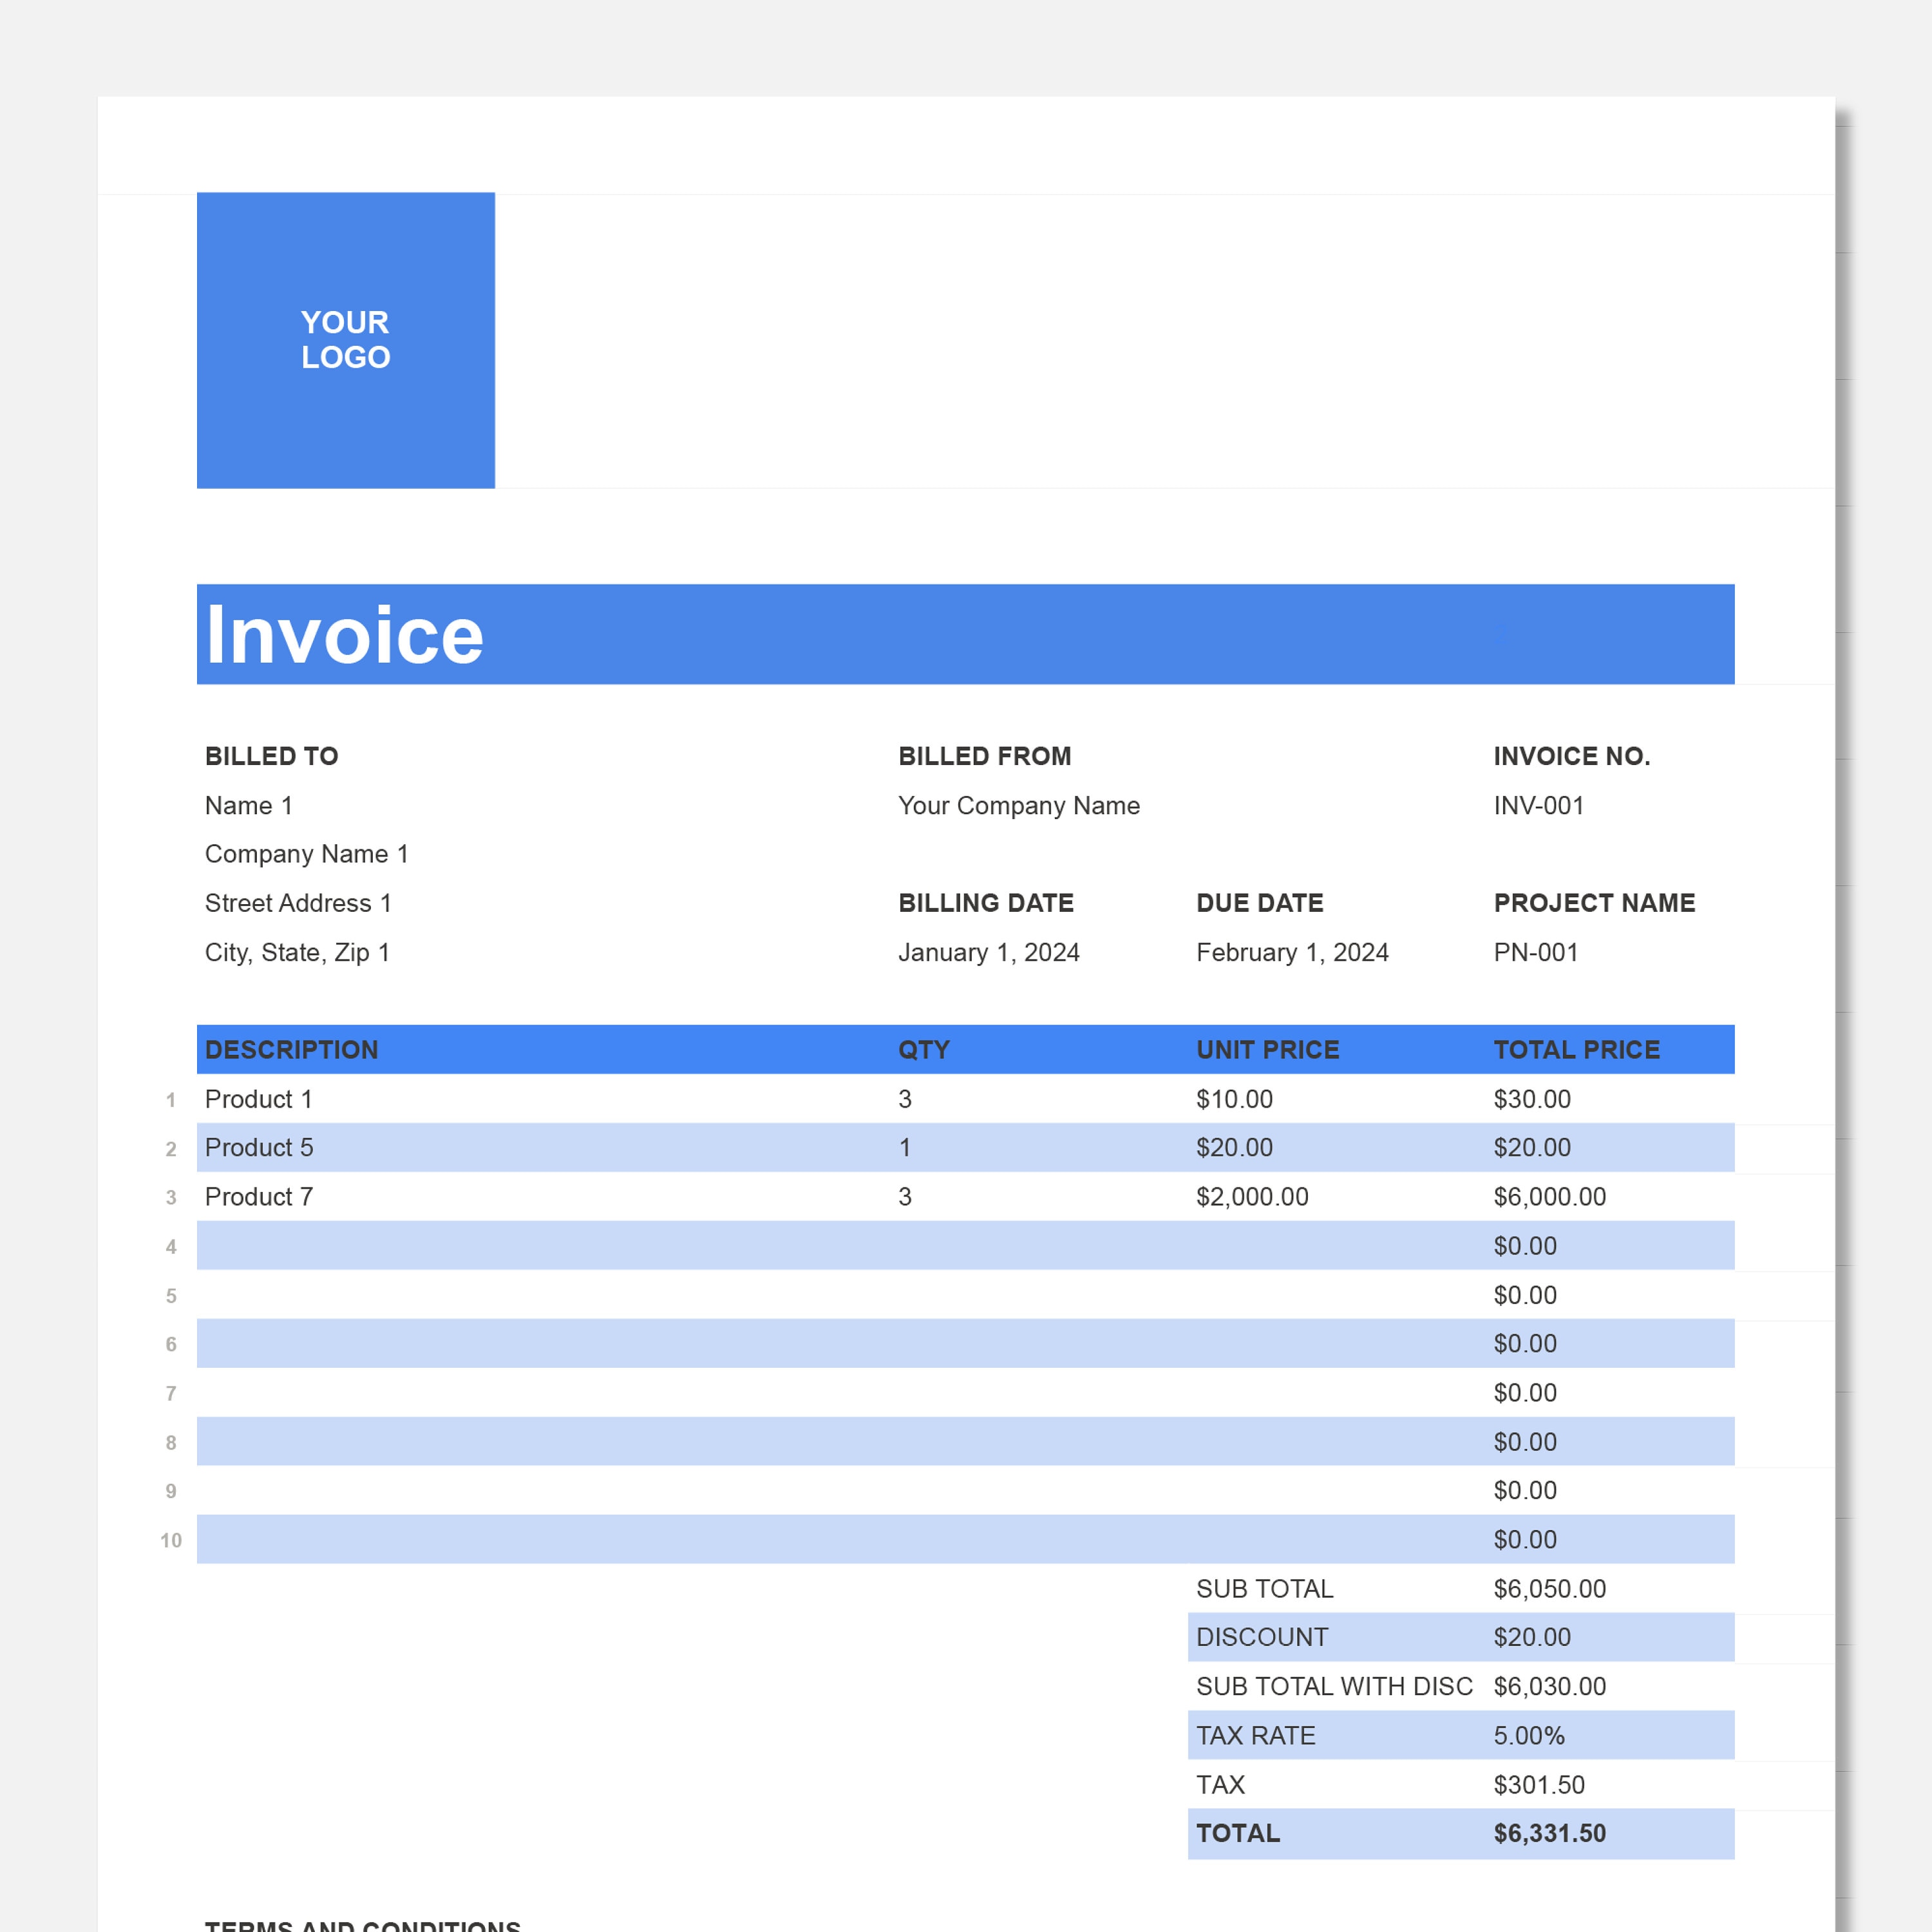Click the DISCOUNT value $20.00

pos(1531,1637)
